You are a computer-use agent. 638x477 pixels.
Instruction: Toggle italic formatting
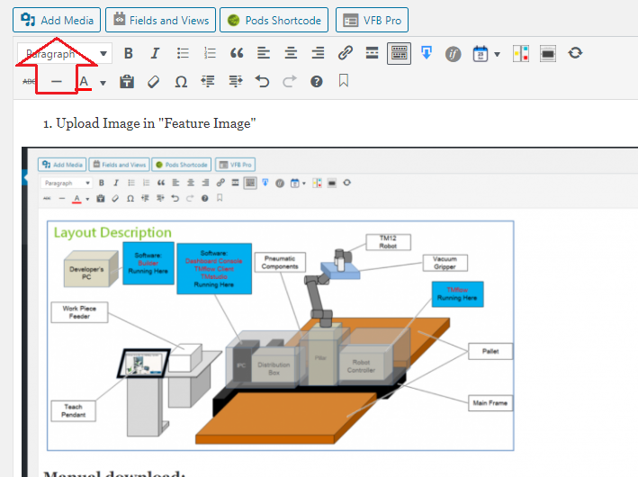tap(155, 53)
